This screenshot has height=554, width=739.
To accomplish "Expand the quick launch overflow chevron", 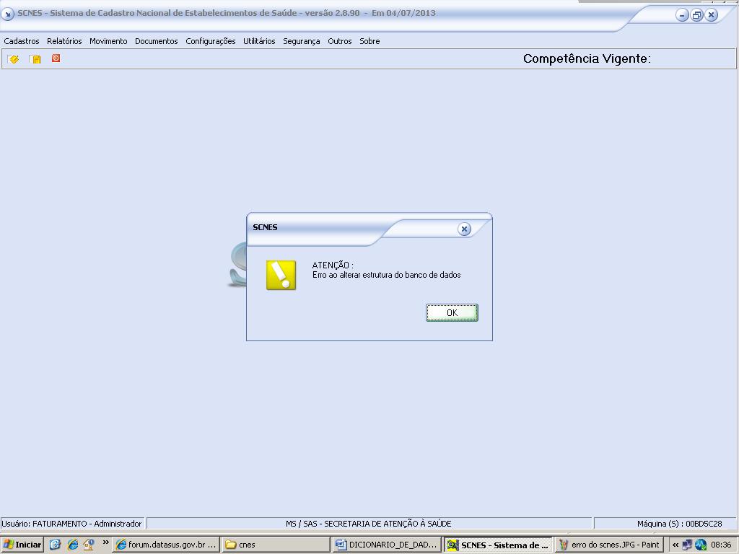I will click(105, 542).
